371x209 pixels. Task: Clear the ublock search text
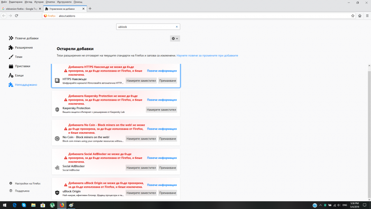point(177,27)
